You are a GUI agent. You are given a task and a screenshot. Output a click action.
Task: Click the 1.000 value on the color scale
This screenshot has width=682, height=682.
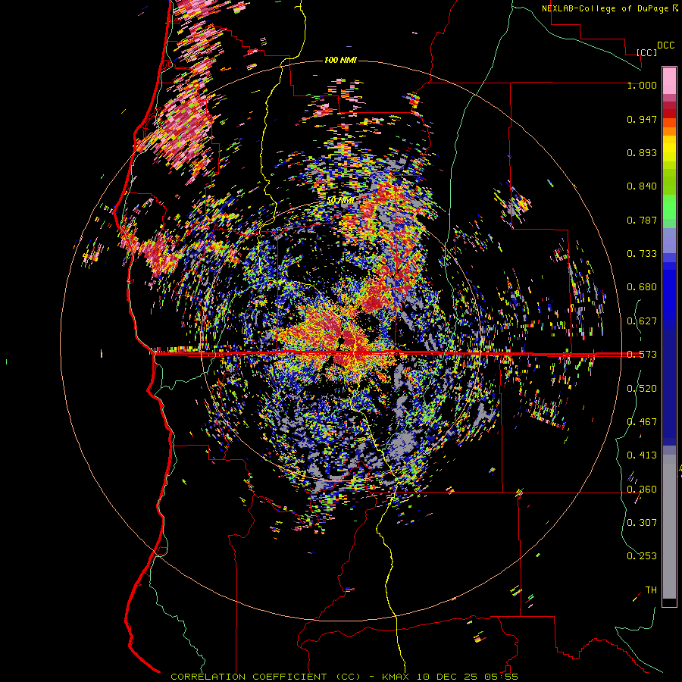click(x=642, y=85)
